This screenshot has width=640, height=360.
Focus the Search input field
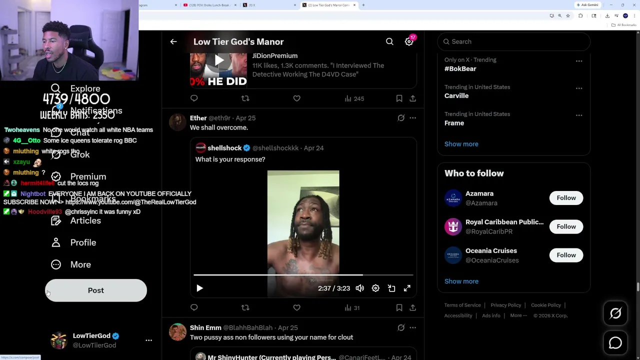point(514,41)
